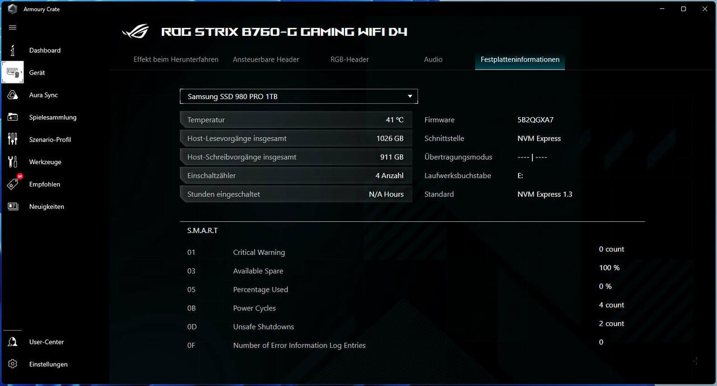The width and height of the screenshot is (717, 386).
Task: Select Szenario-Profil label in sidebar
Action: 50,139
